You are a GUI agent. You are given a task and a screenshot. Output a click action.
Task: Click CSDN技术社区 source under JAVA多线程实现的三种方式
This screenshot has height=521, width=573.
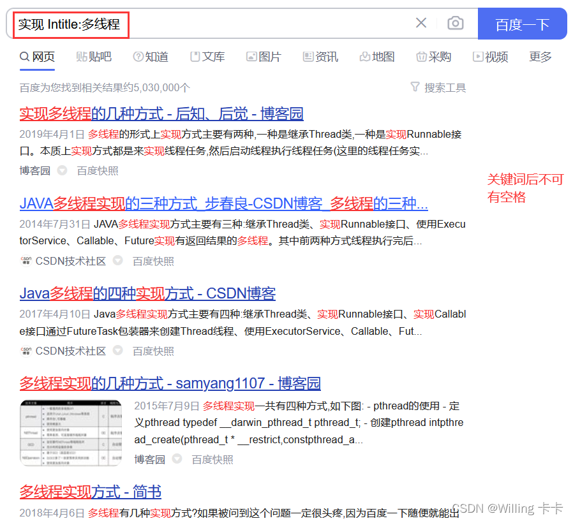coord(71,261)
